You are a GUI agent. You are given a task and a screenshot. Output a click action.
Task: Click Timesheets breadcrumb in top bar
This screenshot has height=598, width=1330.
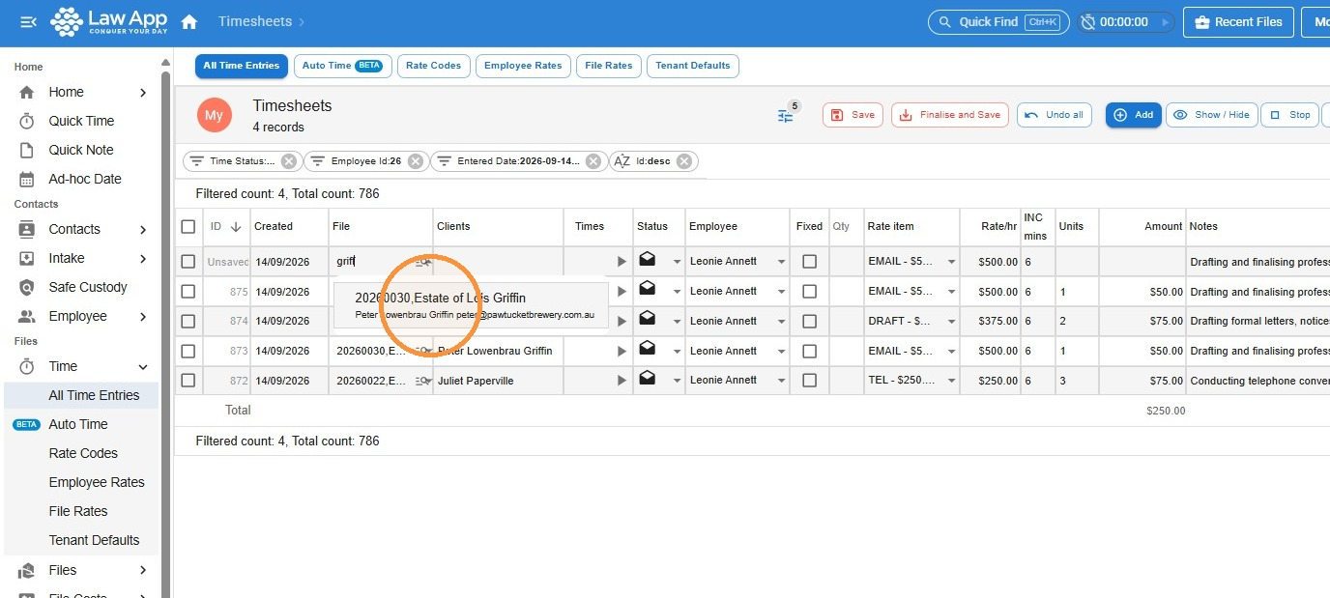pos(254,21)
